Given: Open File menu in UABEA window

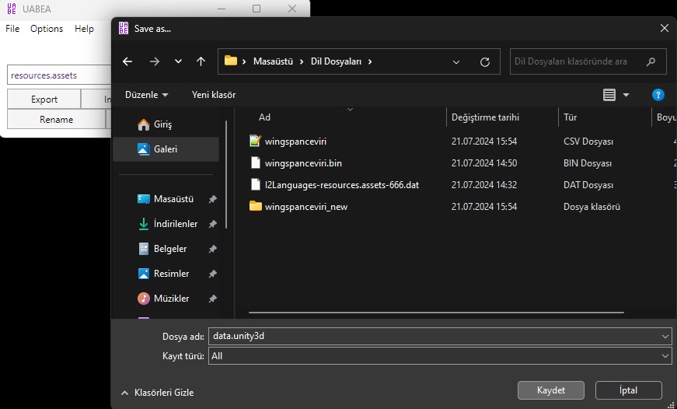Looking at the screenshot, I should (12, 29).
